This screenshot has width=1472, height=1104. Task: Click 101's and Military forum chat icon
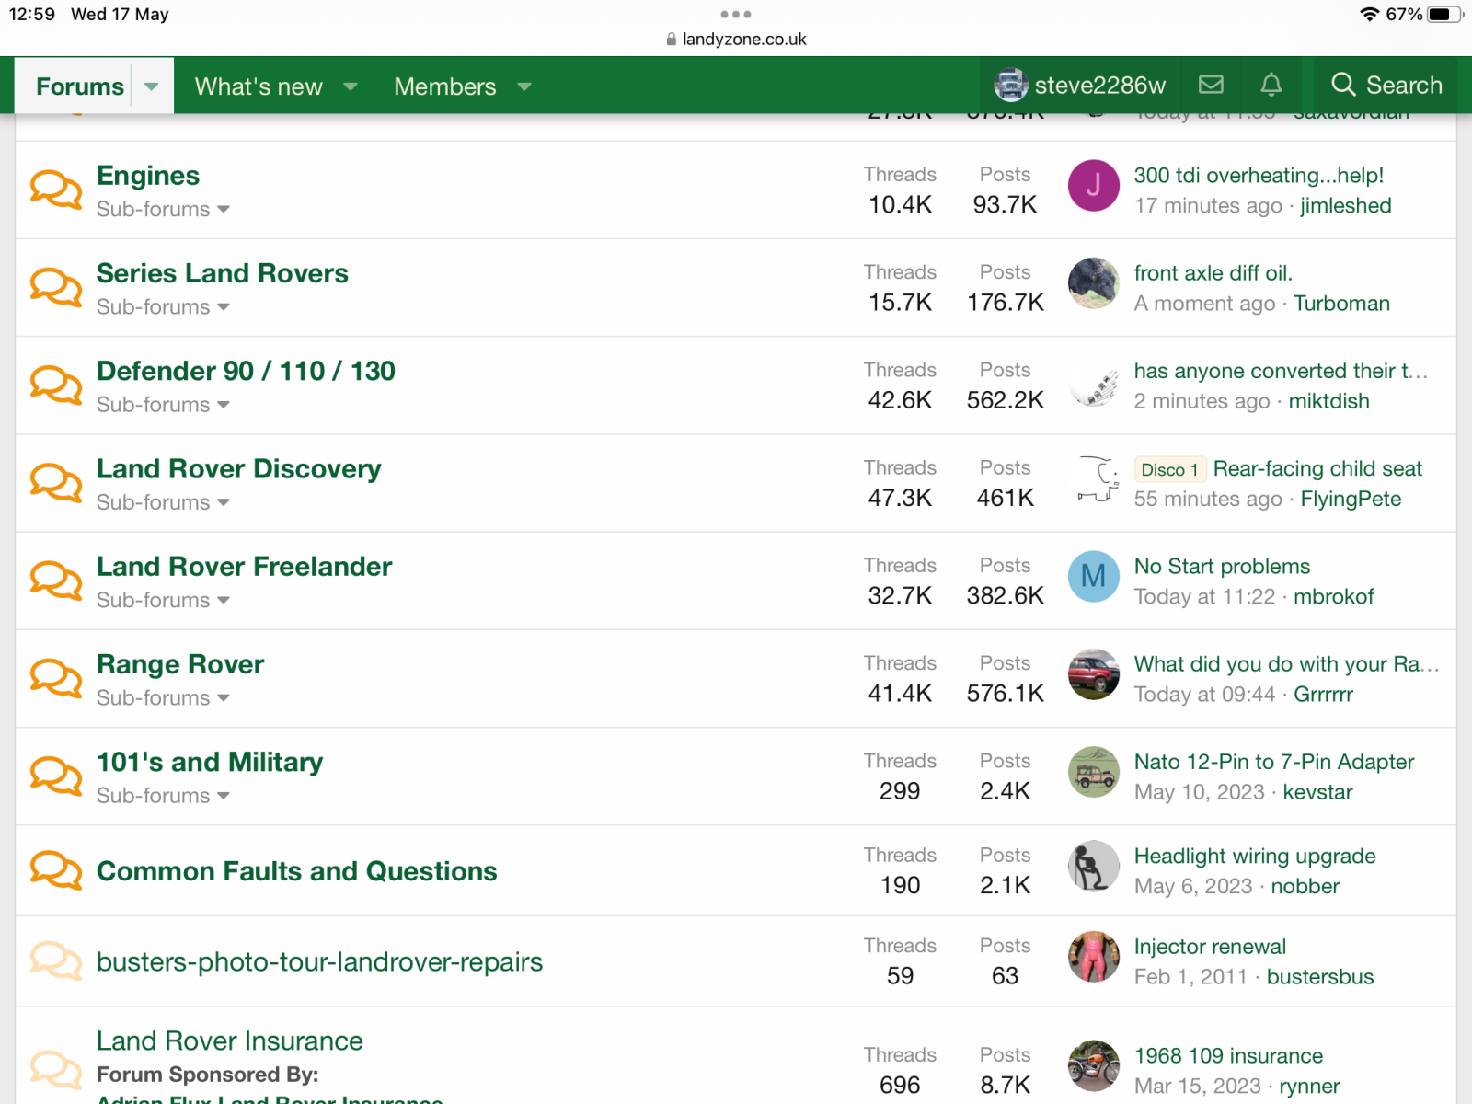pos(56,776)
